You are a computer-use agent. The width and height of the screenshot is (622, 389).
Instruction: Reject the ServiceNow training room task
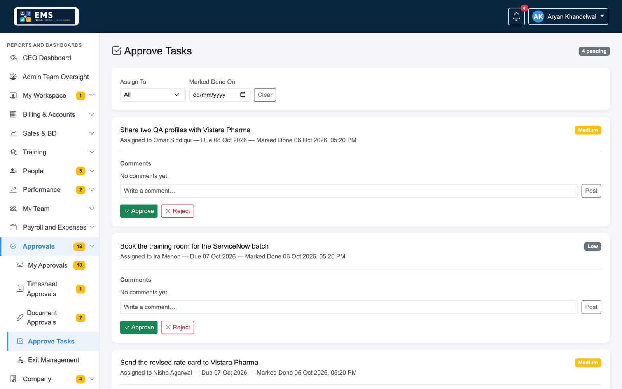point(178,328)
